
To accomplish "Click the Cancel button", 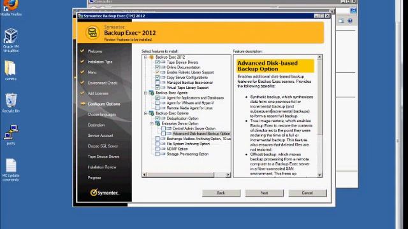I will click(307, 193).
